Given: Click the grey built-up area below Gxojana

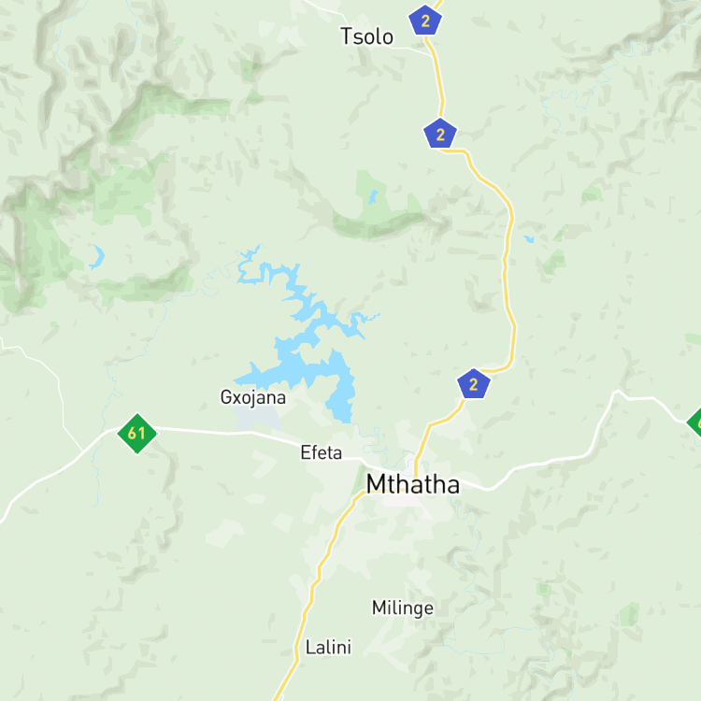Looking at the screenshot, I should (257, 418).
